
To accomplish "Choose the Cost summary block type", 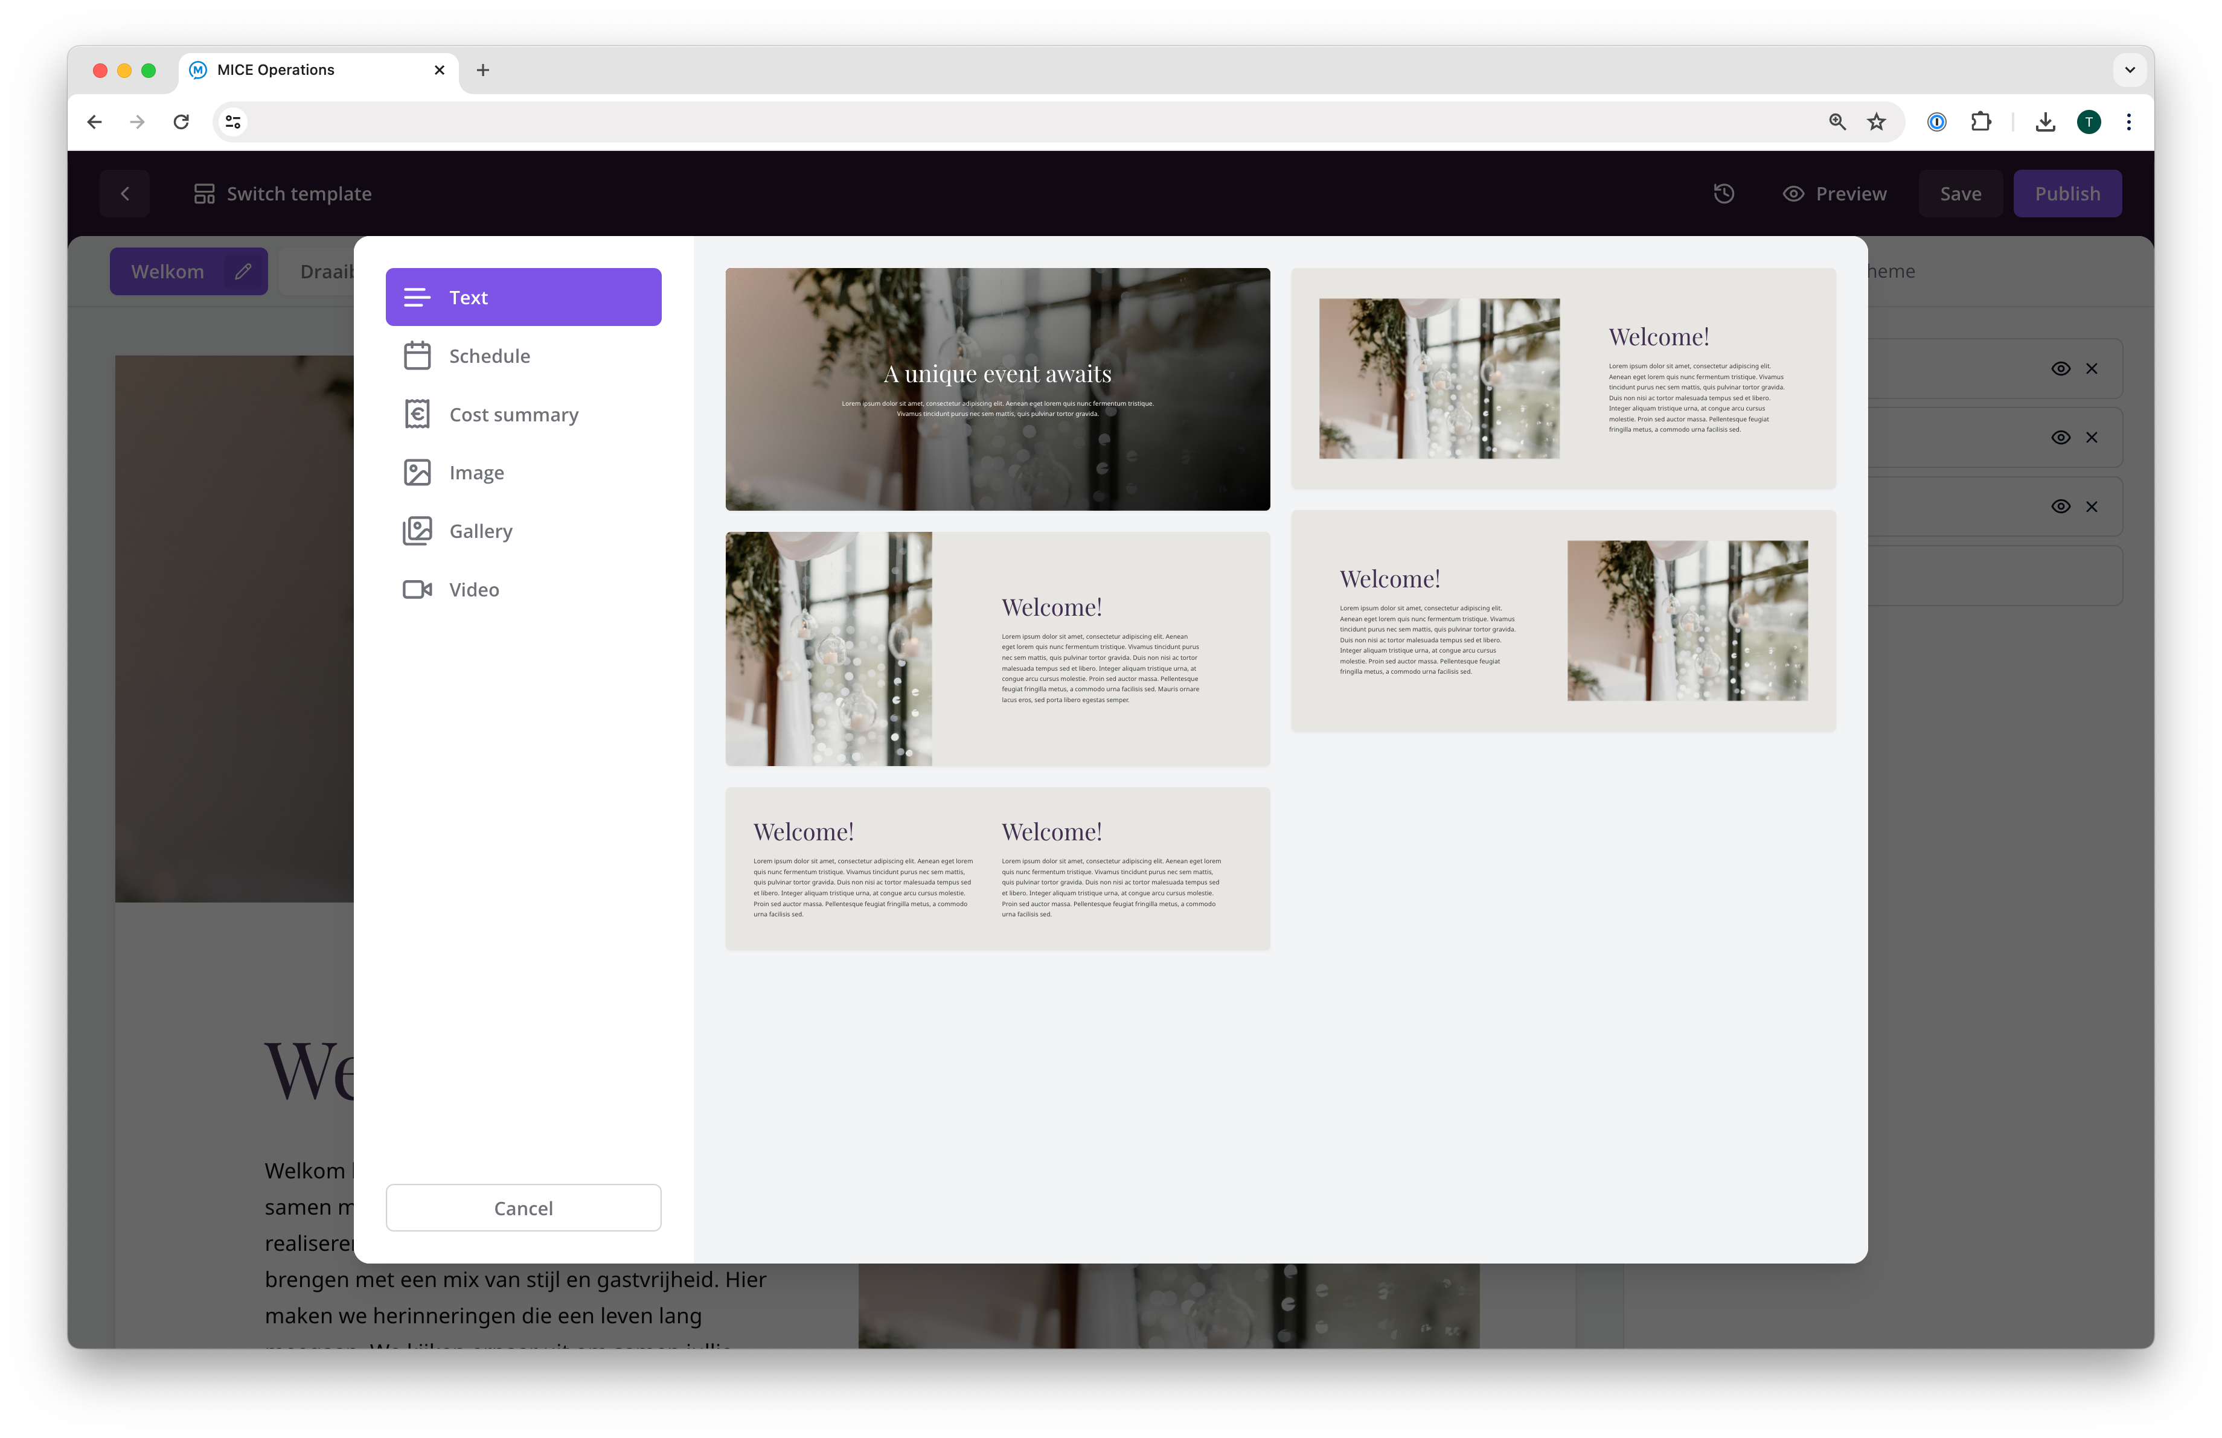I will click(x=513, y=414).
